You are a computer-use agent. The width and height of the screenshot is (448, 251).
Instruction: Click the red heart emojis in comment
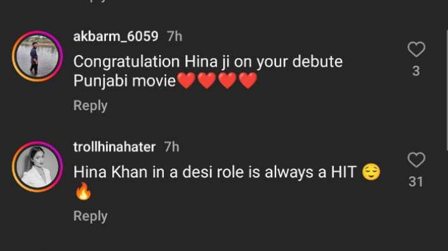pyautogui.click(x=217, y=80)
